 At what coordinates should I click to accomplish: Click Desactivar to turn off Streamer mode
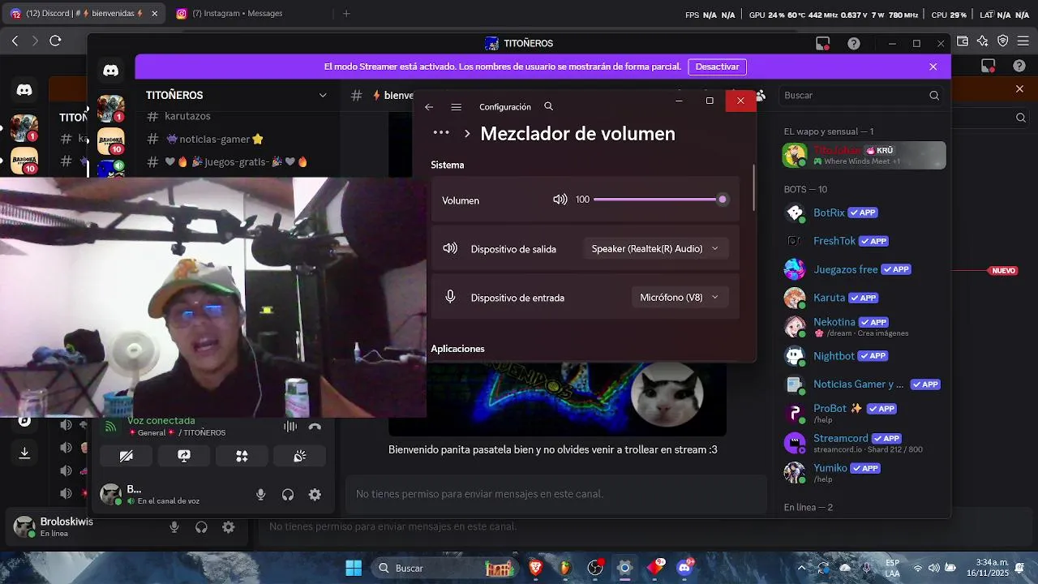[x=718, y=67]
